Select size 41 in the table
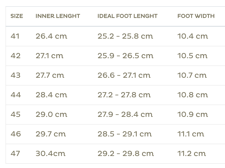Image resolution: width=225 pixels, height=168 pixels. click(15, 36)
